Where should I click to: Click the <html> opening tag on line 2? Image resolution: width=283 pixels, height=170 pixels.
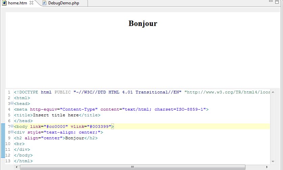click(22, 98)
